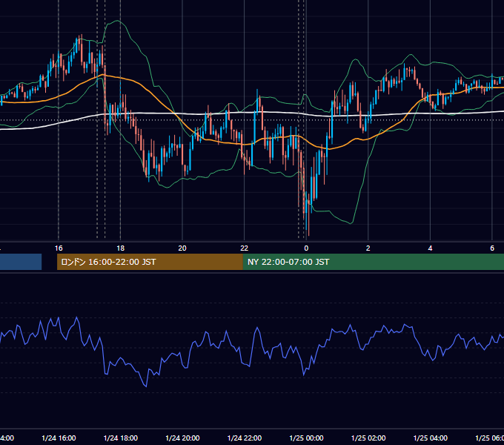
Task: Click hour label 16 on chart axis
Action: point(59,248)
